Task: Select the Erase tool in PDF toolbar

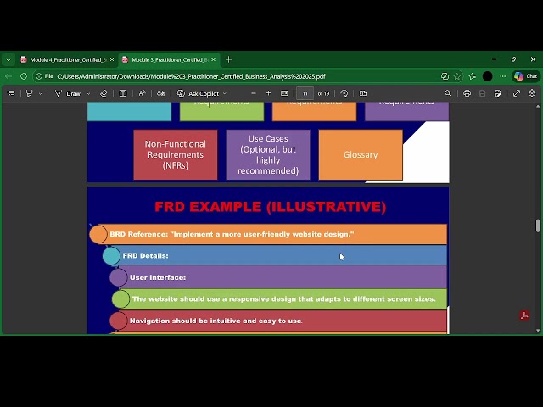Action: click(x=104, y=93)
